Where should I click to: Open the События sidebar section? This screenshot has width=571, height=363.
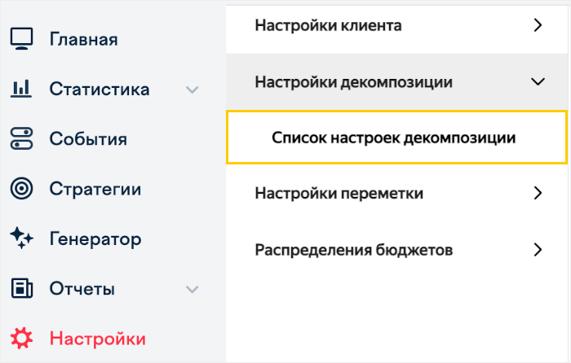(88, 139)
